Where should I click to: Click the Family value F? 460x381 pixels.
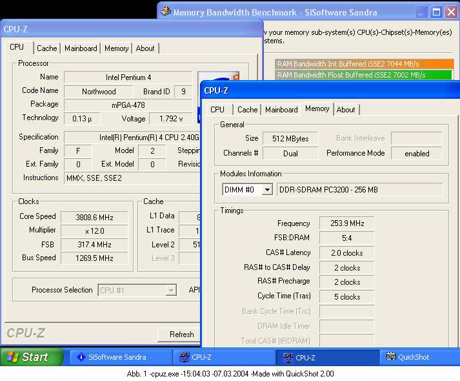(78, 151)
